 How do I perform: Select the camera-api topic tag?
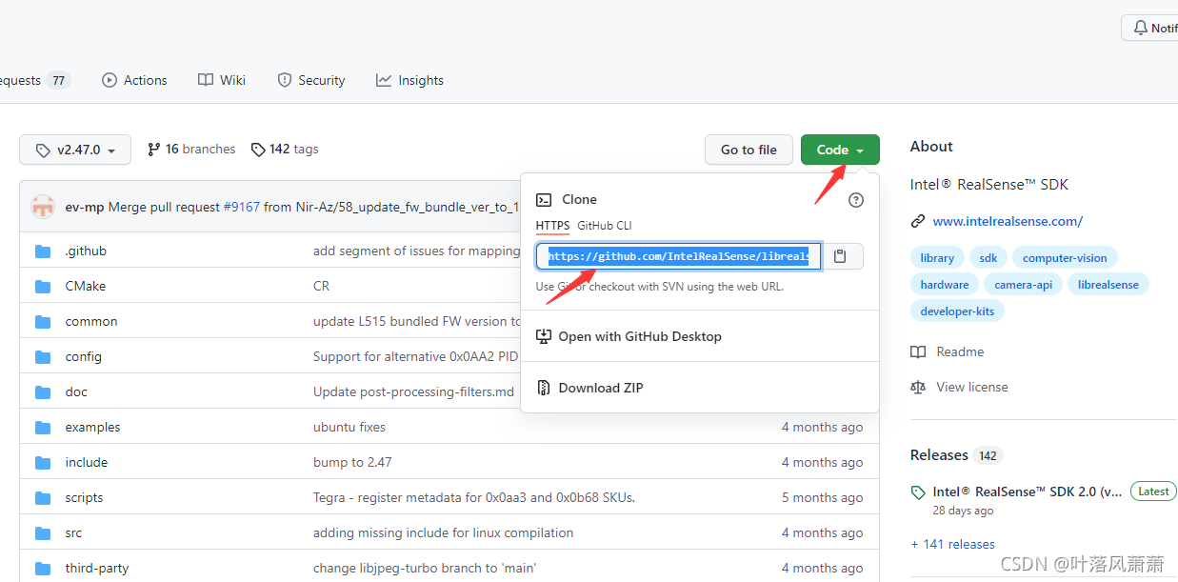click(1024, 284)
